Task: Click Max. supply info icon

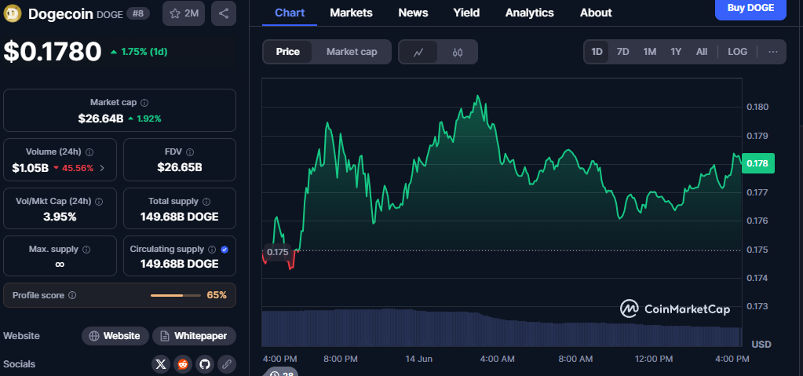Action: pos(86,250)
